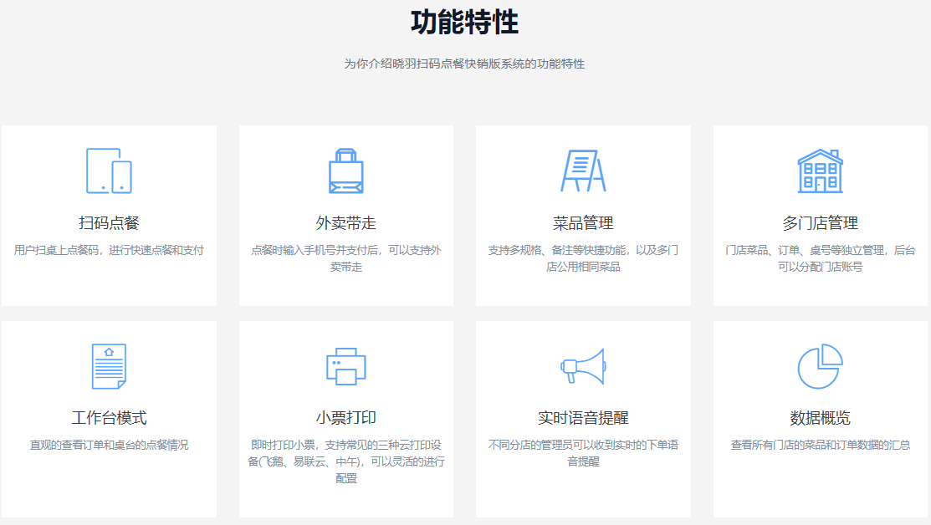Open the 菜品管理 feature heading
The width and height of the screenshot is (931, 525).
pos(583,223)
